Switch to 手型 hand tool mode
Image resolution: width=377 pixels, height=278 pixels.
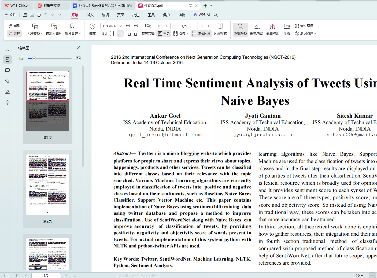point(14,26)
